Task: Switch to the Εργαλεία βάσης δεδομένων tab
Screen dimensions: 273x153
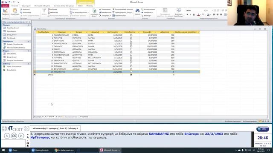Action: pyautogui.click(x=64, y=6)
